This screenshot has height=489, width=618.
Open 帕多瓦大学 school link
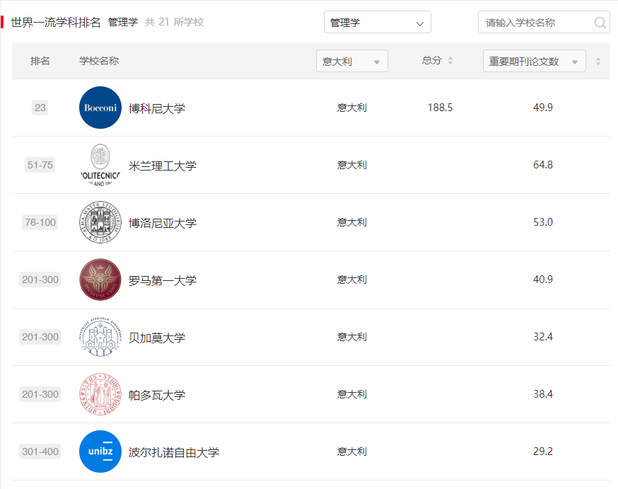click(x=157, y=395)
